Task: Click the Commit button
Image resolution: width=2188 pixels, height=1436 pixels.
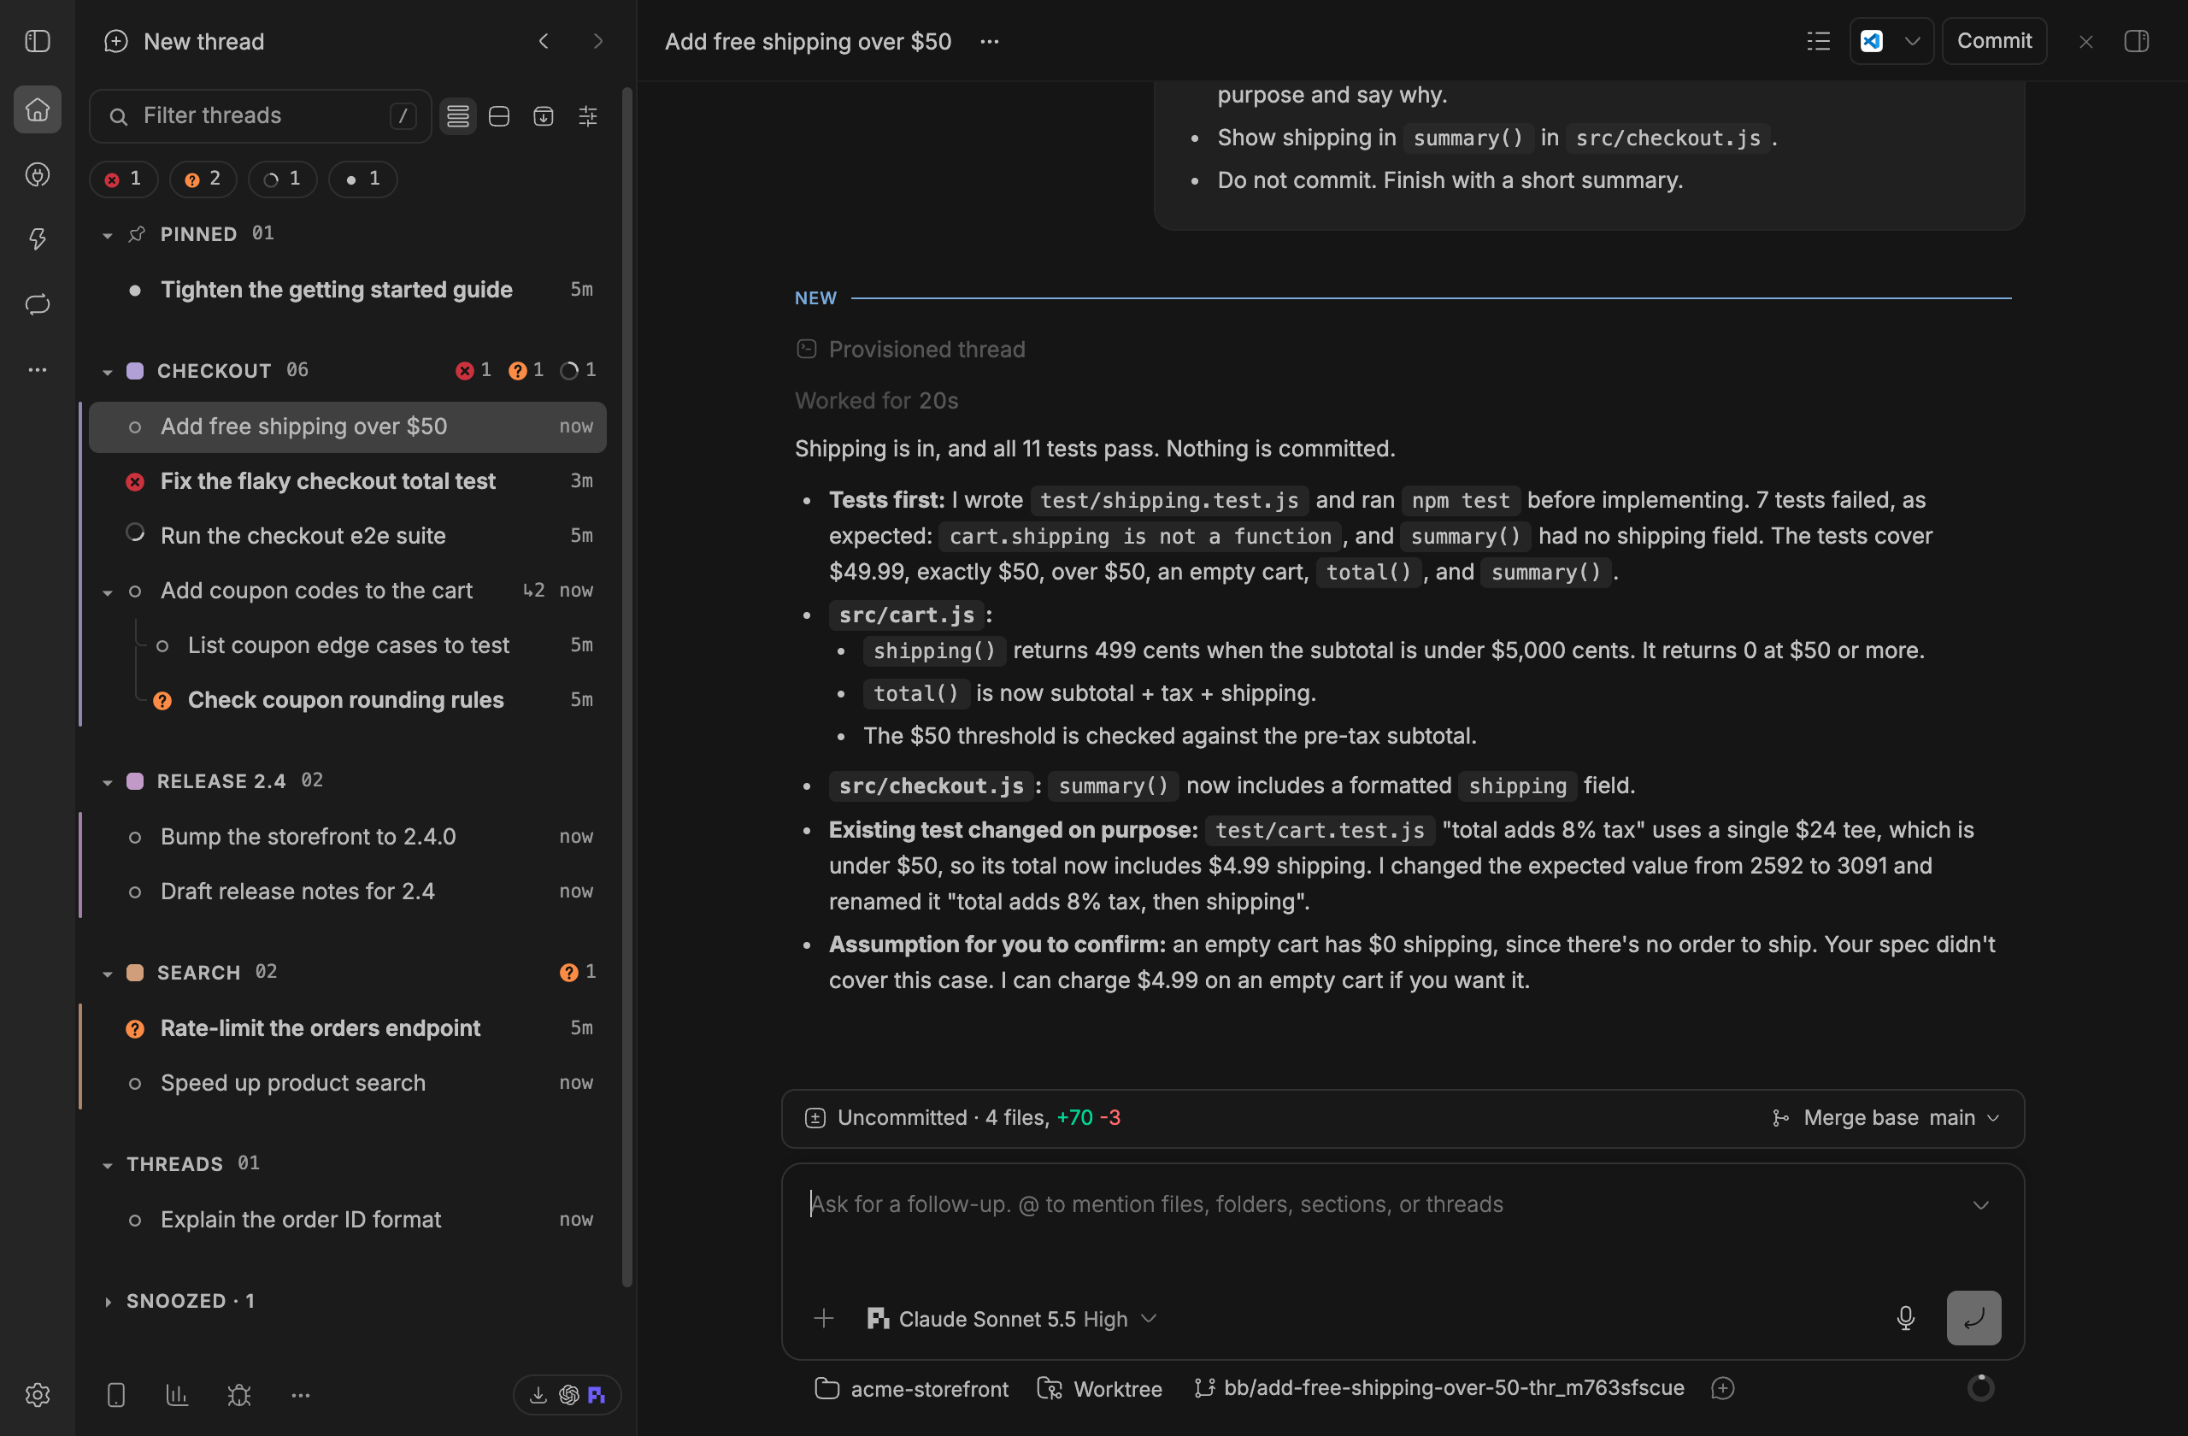Action: (1994, 41)
